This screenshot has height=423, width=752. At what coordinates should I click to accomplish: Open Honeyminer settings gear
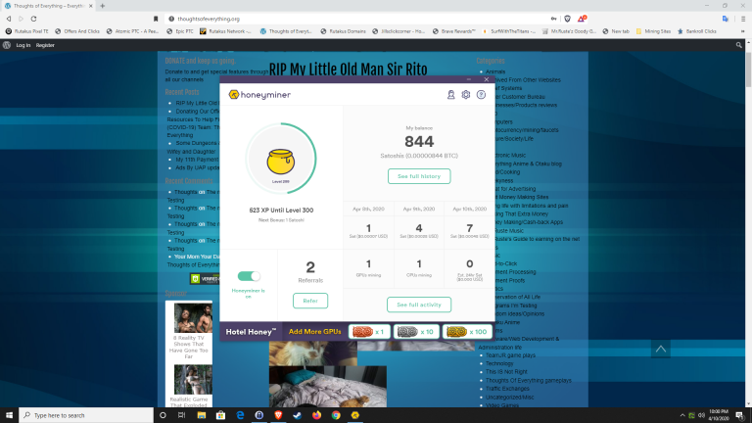pyautogui.click(x=466, y=94)
